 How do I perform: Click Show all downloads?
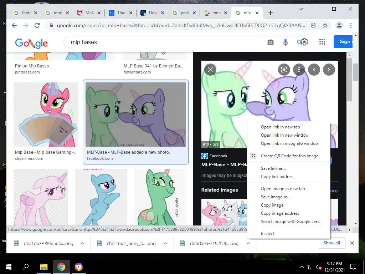click(331, 243)
